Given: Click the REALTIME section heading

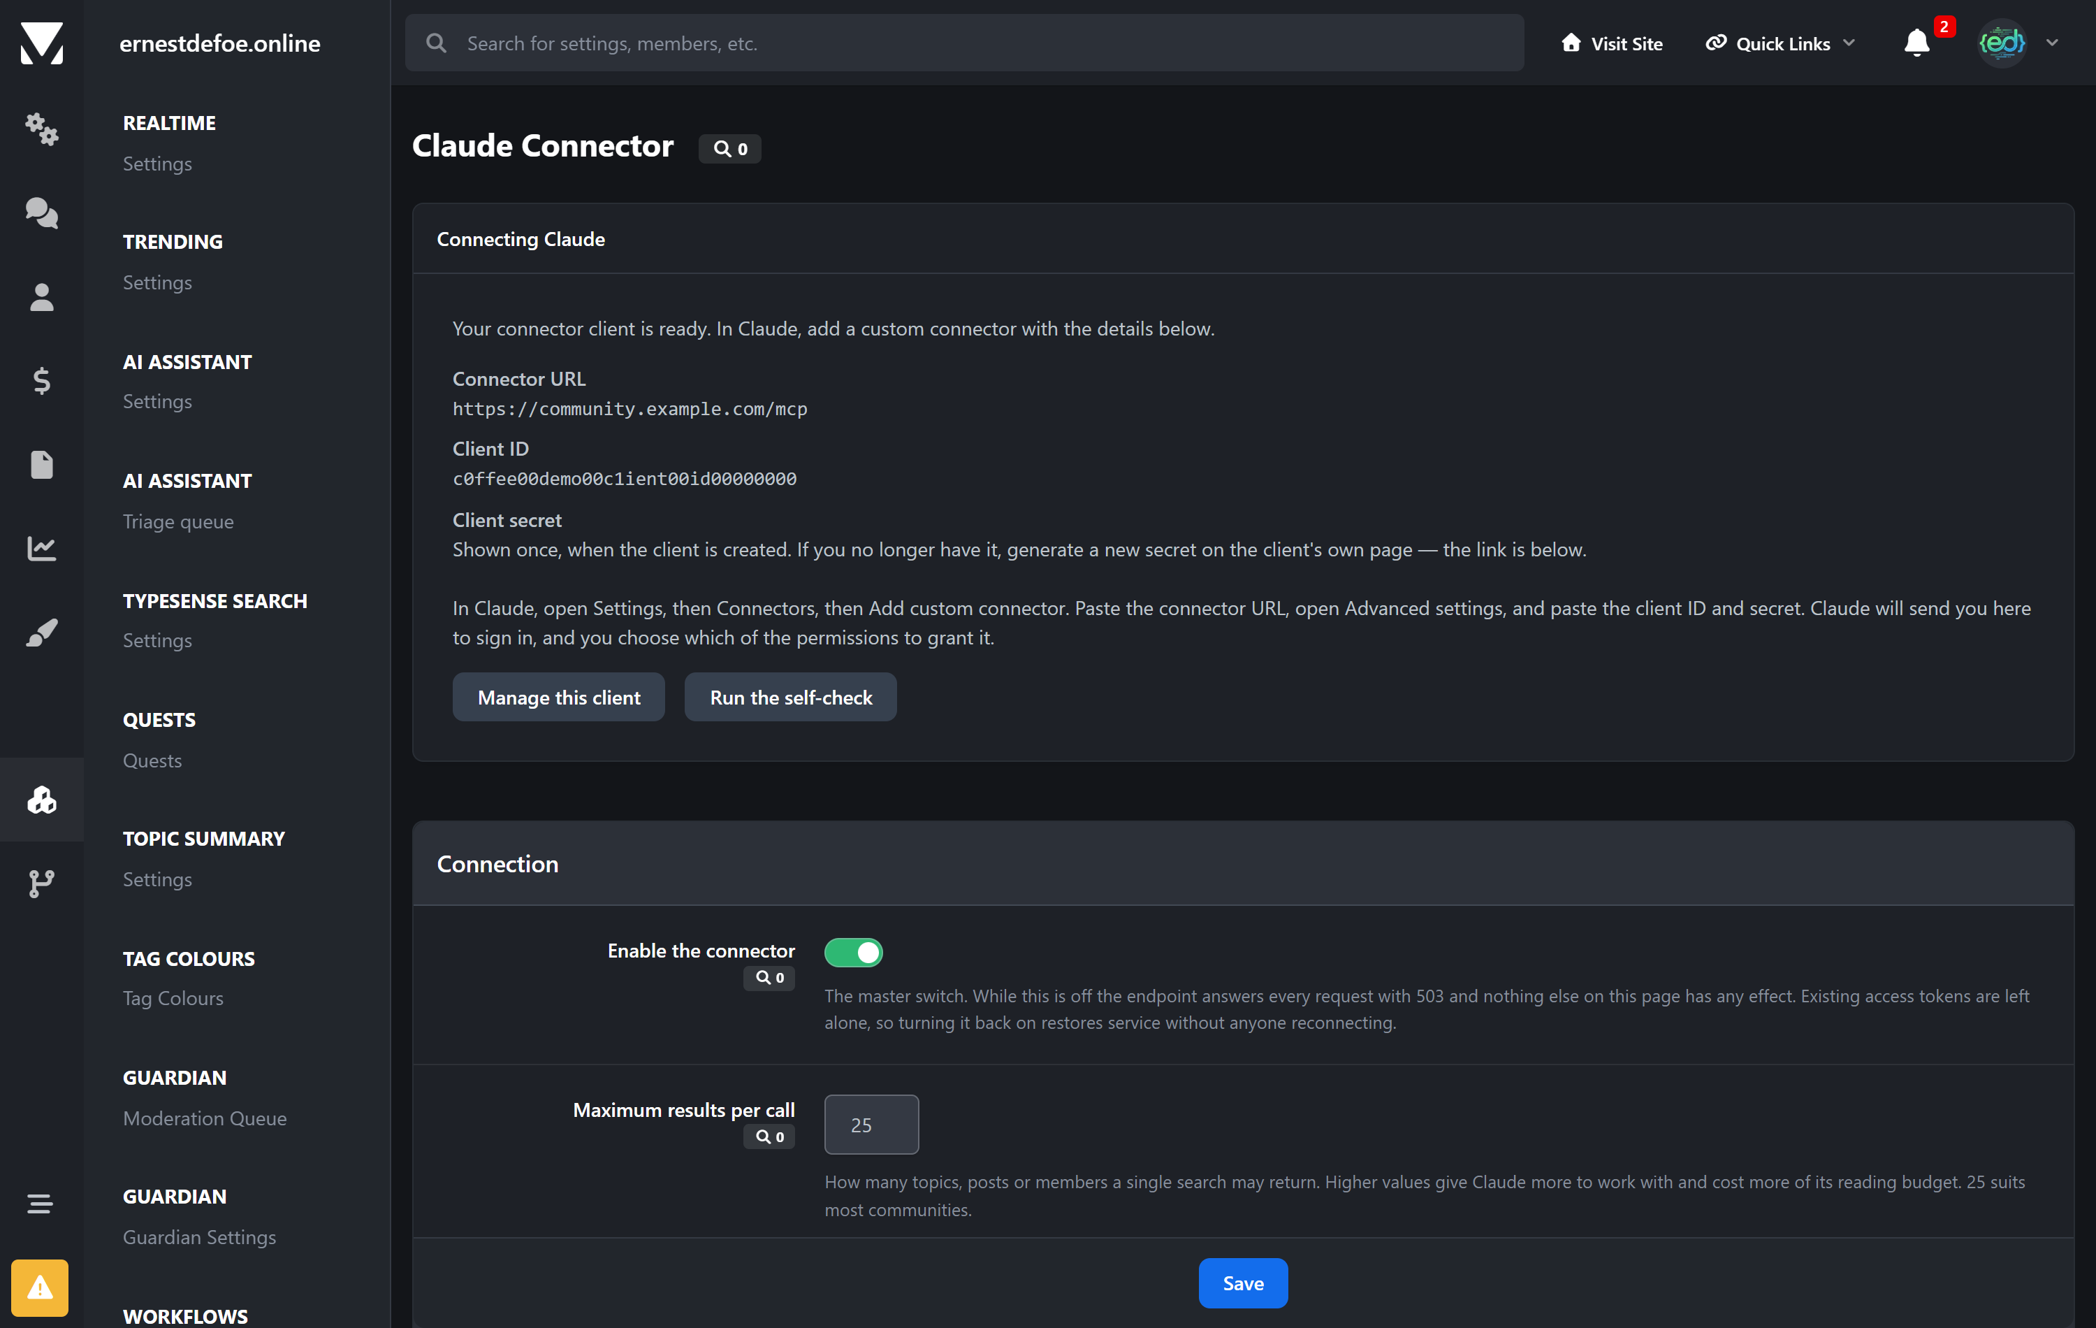Looking at the screenshot, I should 170,123.
